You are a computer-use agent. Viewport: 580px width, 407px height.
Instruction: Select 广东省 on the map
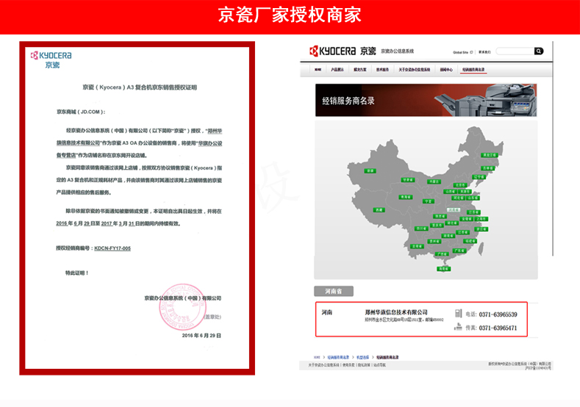(459, 251)
